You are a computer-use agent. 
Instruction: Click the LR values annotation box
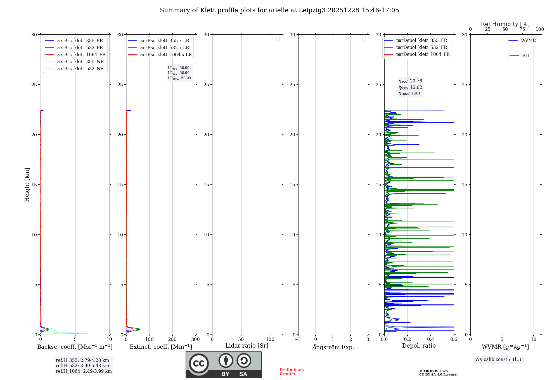click(179, 73)
